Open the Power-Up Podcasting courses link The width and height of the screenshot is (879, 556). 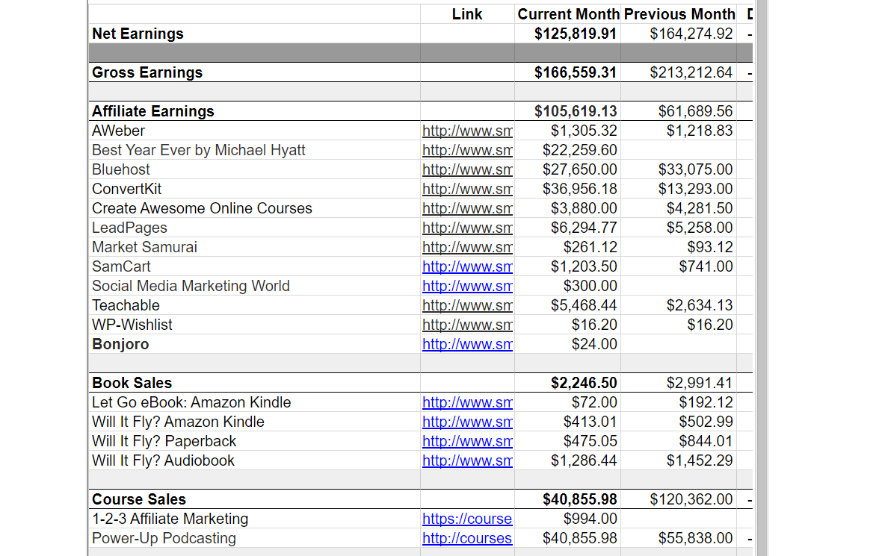467,538
